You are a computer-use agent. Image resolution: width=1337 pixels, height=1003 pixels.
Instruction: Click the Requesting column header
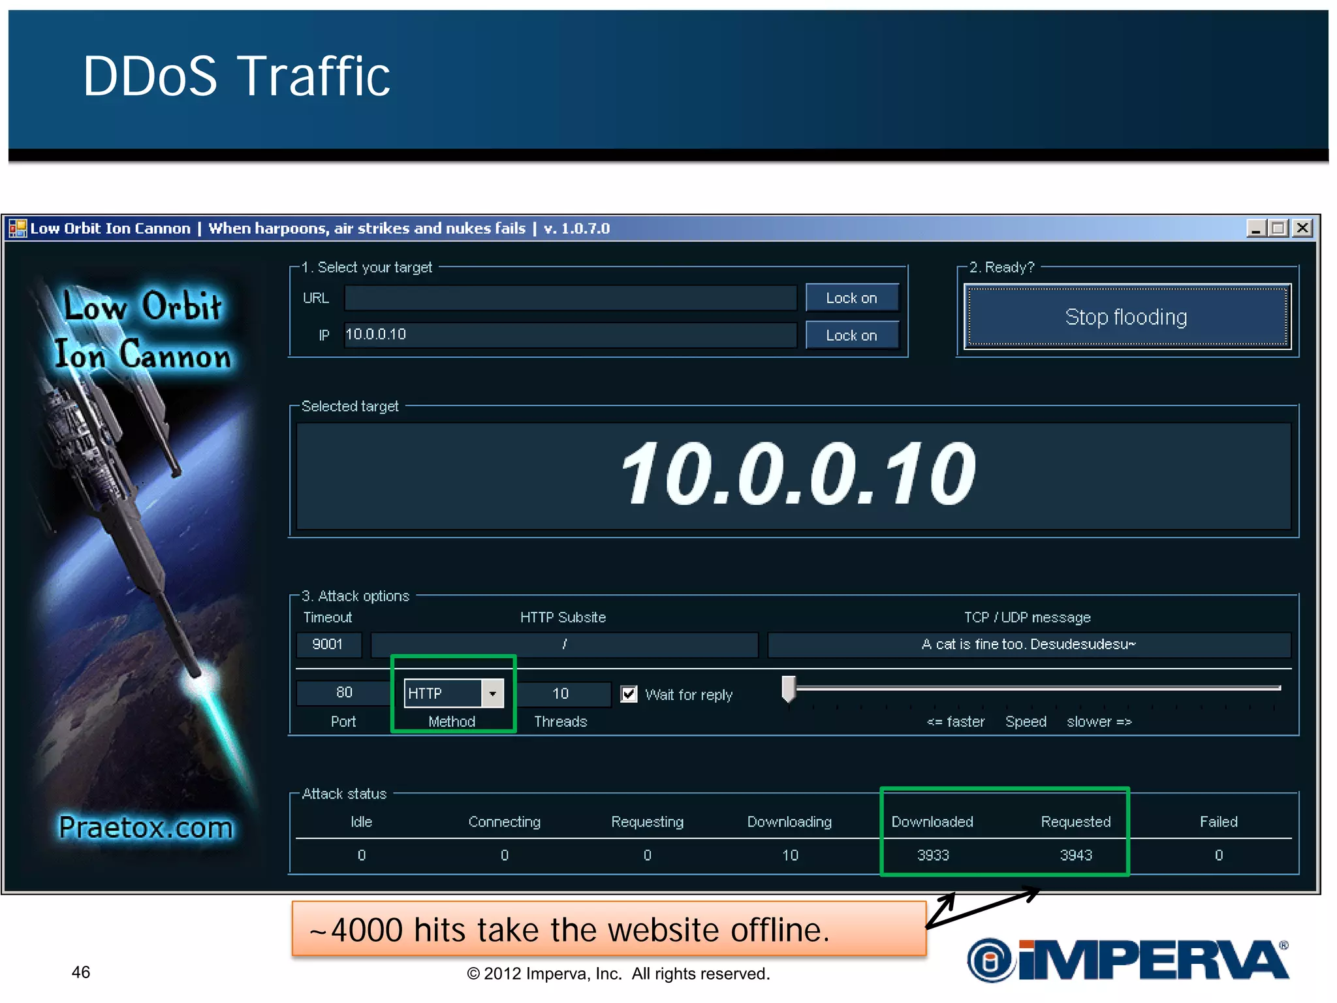[647, 821]
